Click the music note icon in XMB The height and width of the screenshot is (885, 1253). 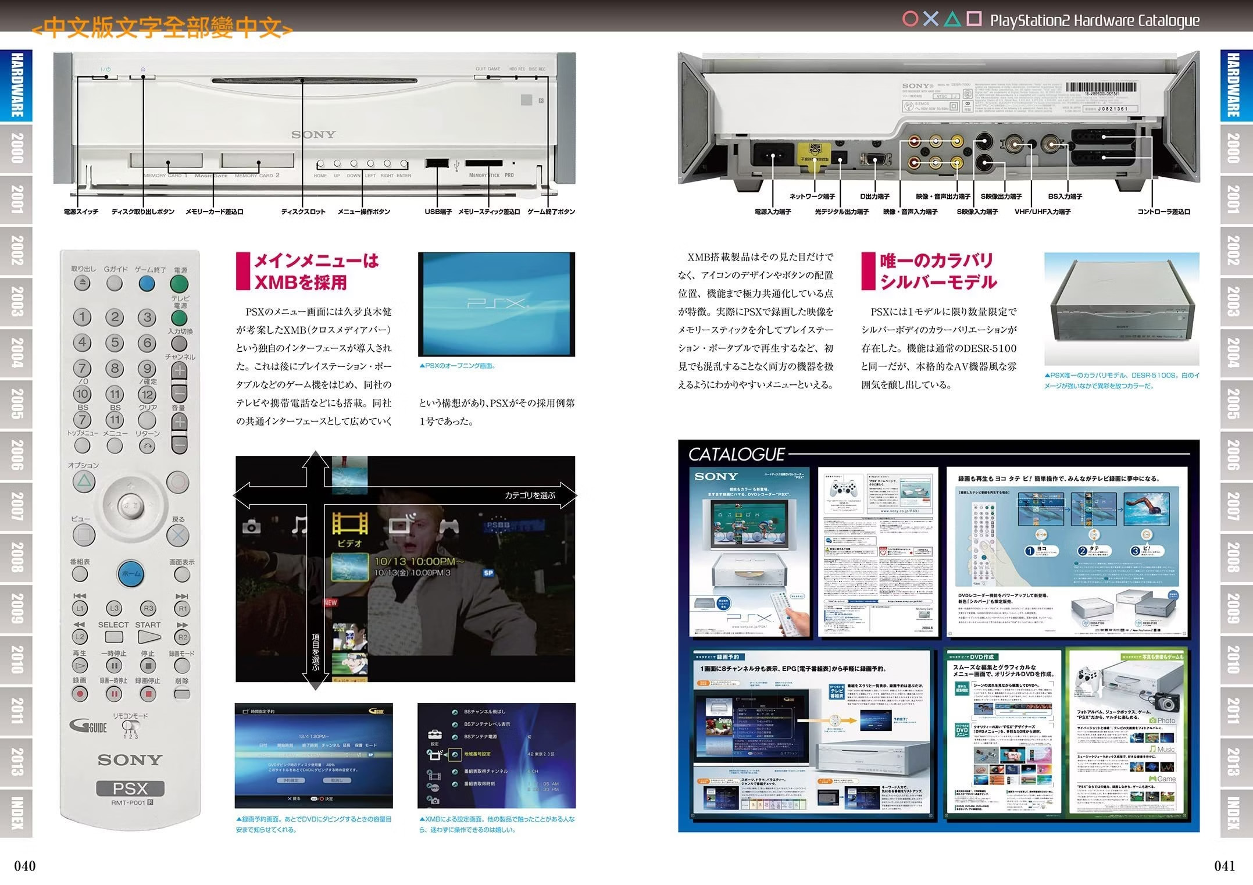(299, 525)
